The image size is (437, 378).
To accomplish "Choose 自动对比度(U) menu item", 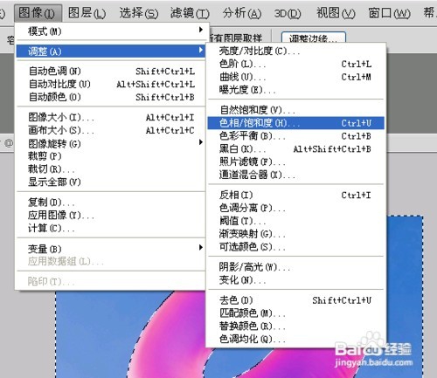I will 111,84.
